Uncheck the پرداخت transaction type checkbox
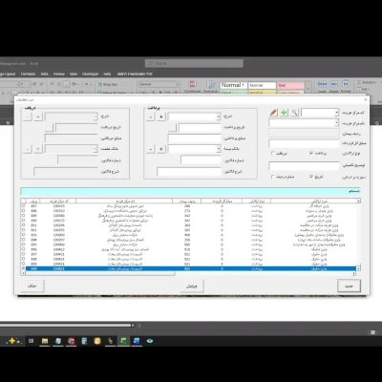 311,153
